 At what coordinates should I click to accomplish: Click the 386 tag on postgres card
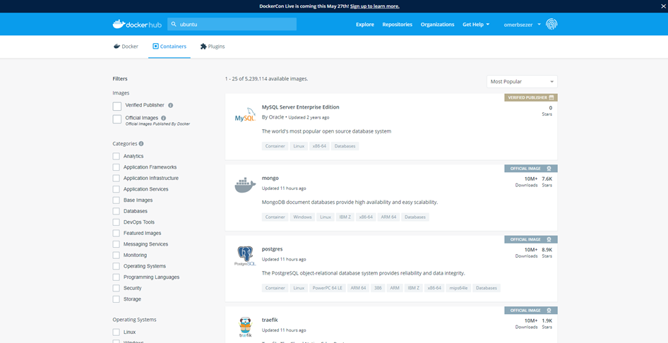click(x=378, y=288)
